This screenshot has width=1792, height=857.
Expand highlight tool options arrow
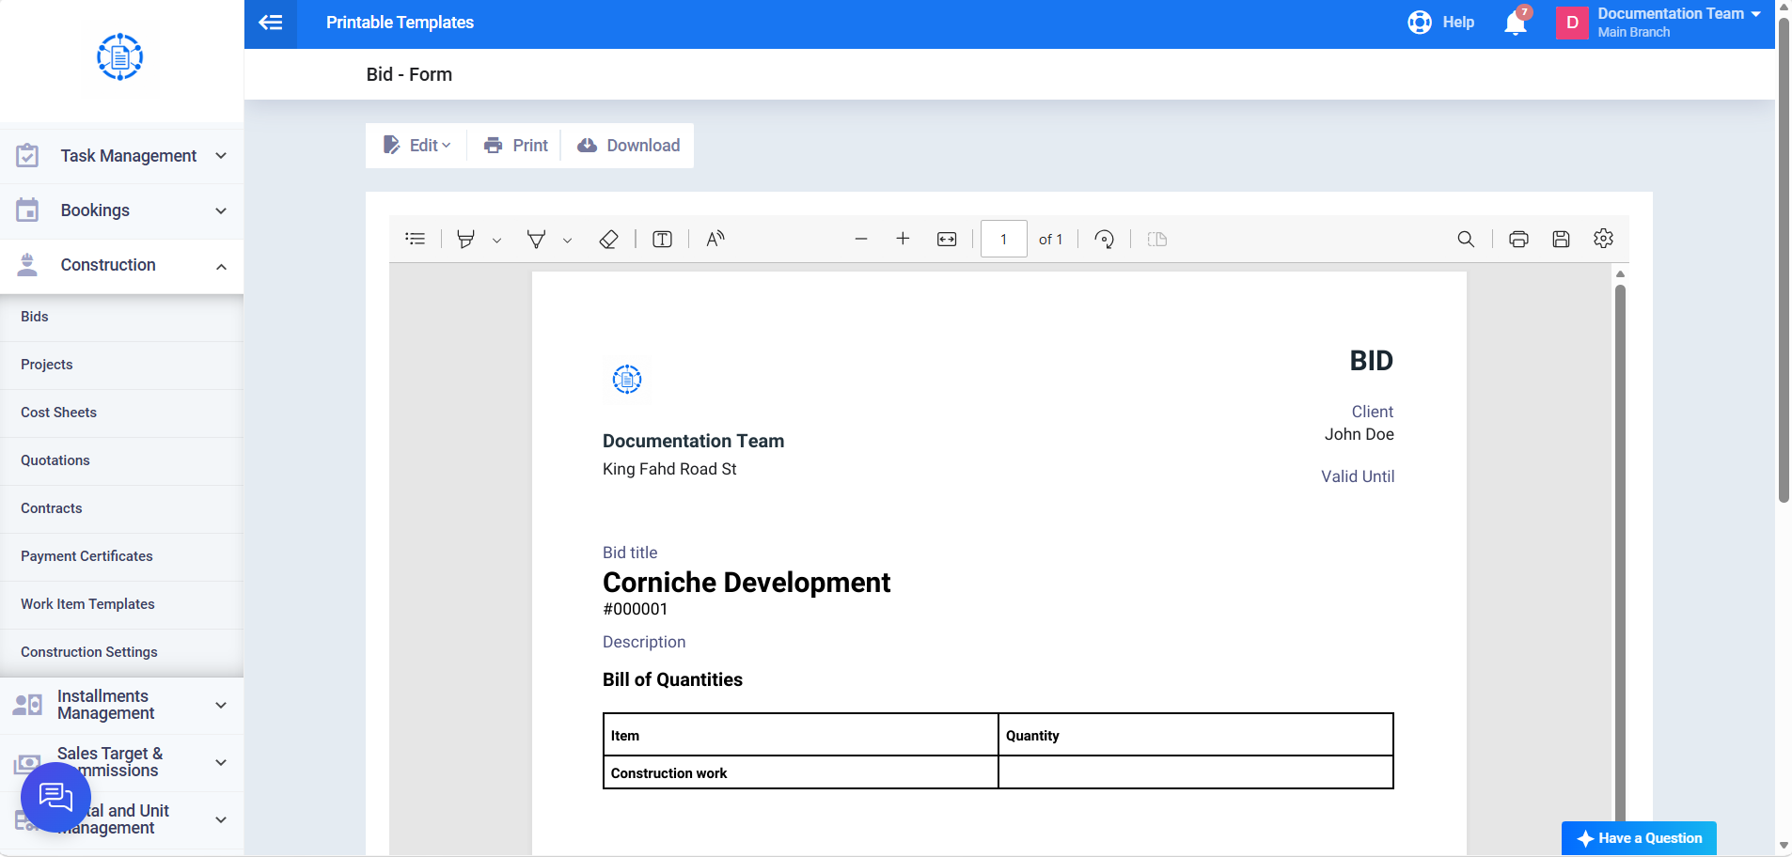(496, 241)
